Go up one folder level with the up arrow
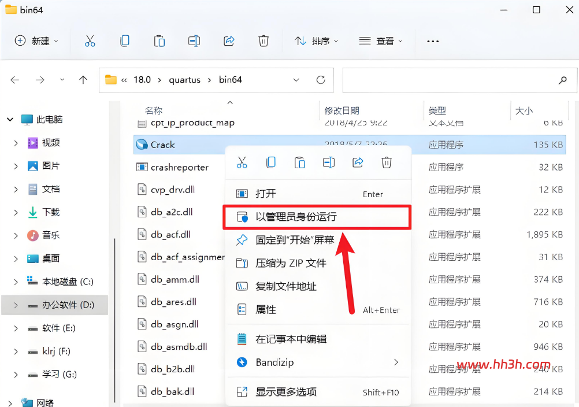 (x=83, y=80)
